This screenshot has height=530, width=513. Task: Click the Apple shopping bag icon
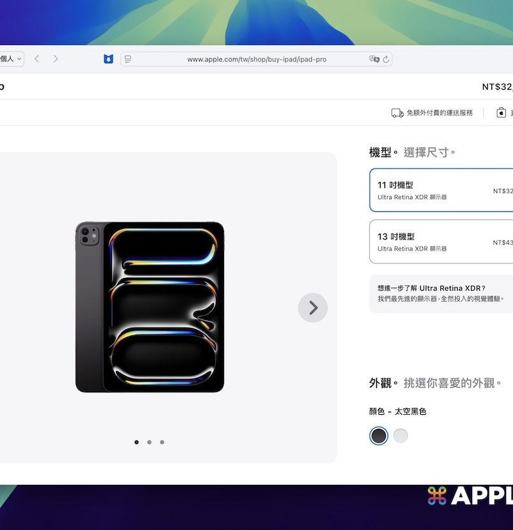click(501, 113)
